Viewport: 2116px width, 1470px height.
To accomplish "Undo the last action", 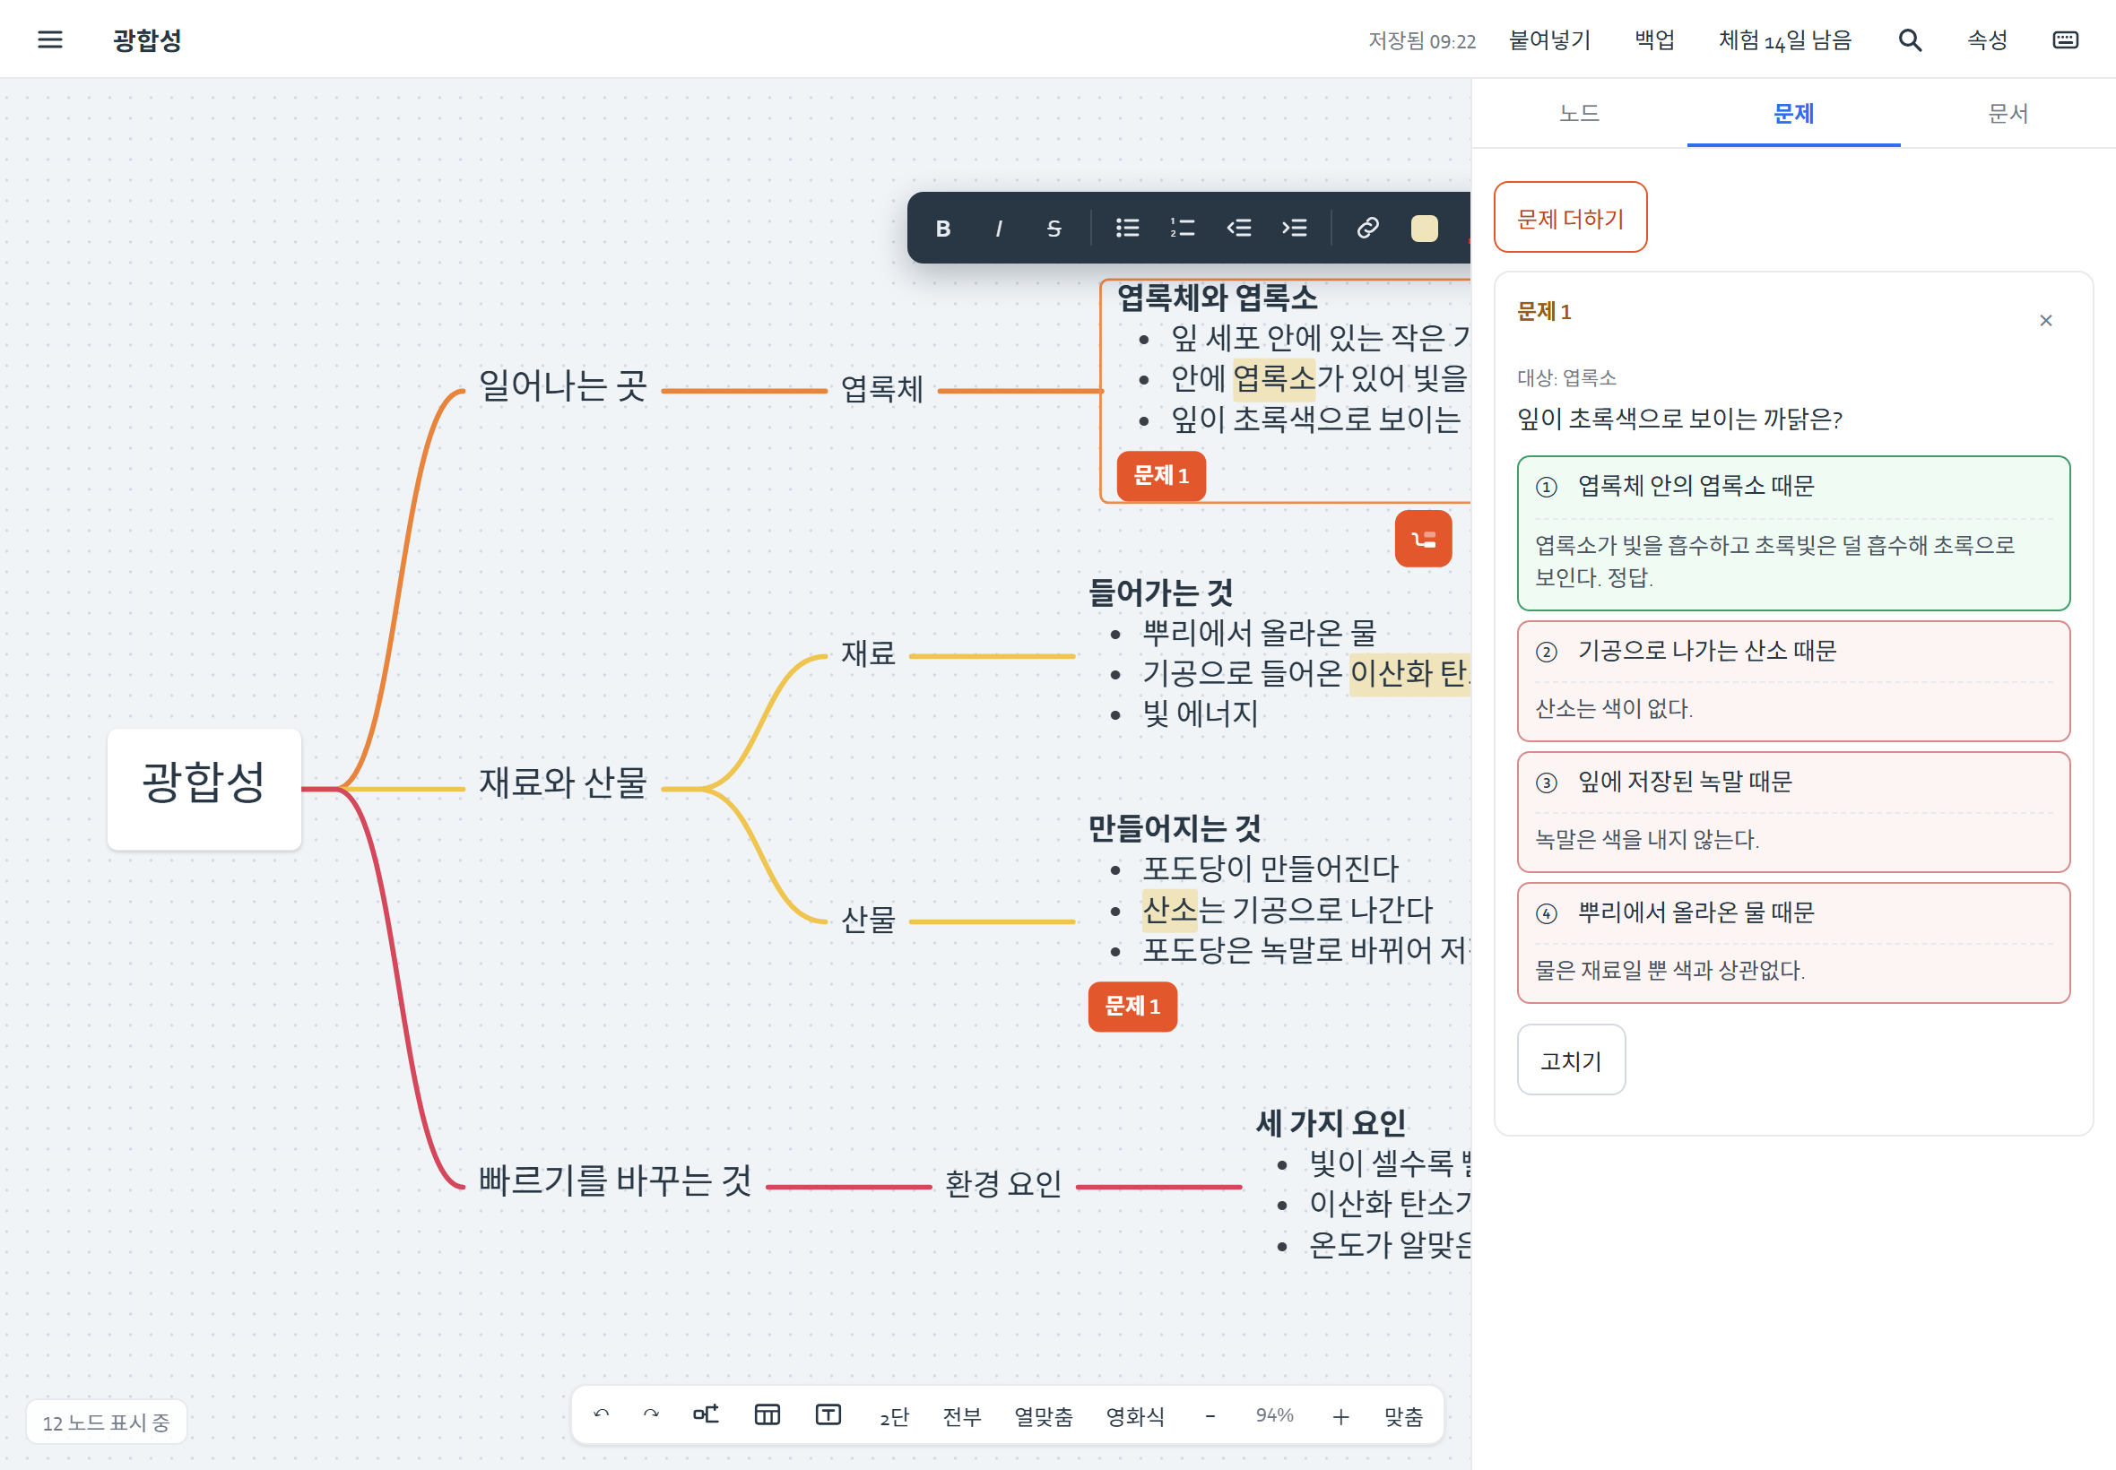I will 602,1414.
